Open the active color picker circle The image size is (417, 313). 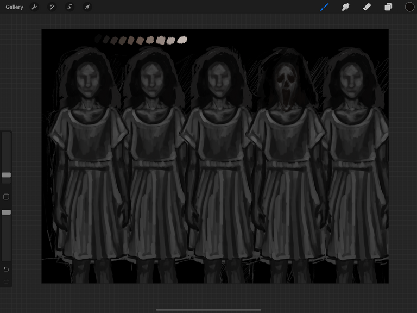click(409, 7)
